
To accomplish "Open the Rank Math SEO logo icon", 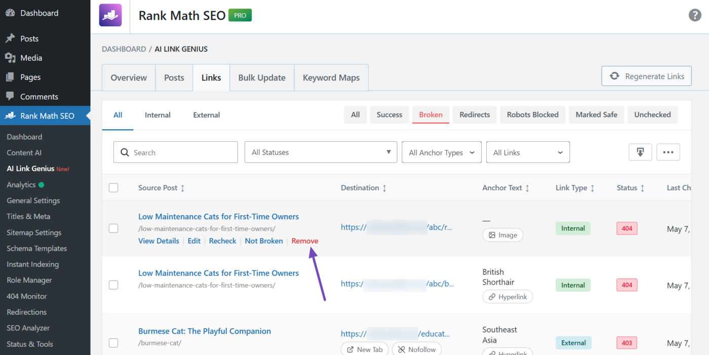I will tap(110, 15).
